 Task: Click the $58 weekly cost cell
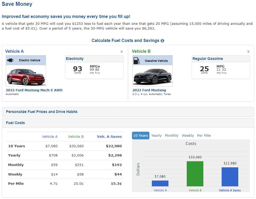[80, 174]
